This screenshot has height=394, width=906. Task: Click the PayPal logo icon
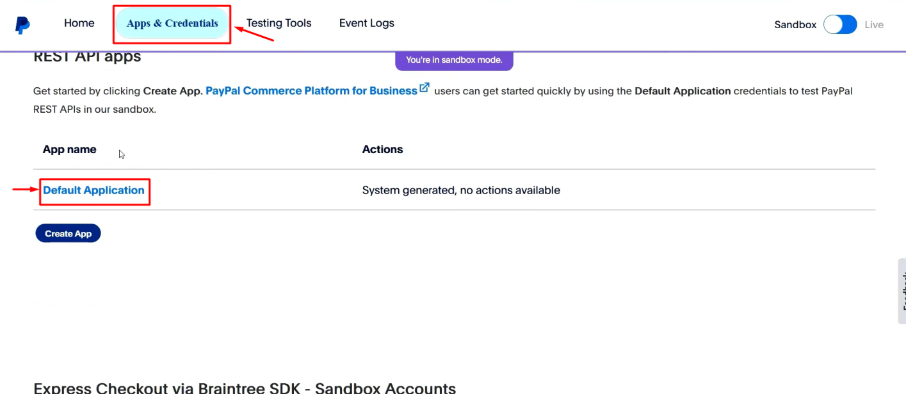coord(22,25)
